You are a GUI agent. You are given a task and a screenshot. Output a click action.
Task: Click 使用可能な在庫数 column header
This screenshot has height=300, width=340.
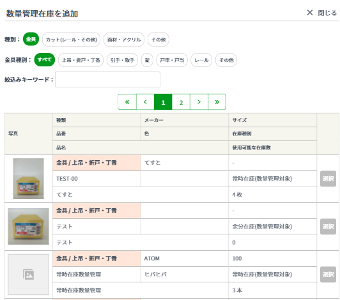coord(272,147)
